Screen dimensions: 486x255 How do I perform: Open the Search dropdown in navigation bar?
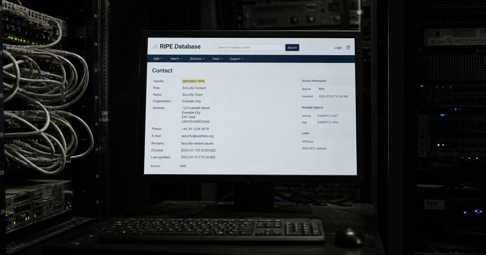[176, 59]
